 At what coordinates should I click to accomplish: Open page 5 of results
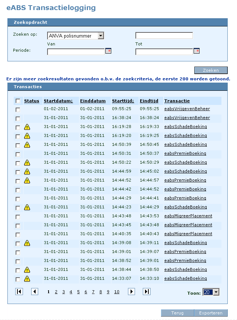(x=78, y=292)
